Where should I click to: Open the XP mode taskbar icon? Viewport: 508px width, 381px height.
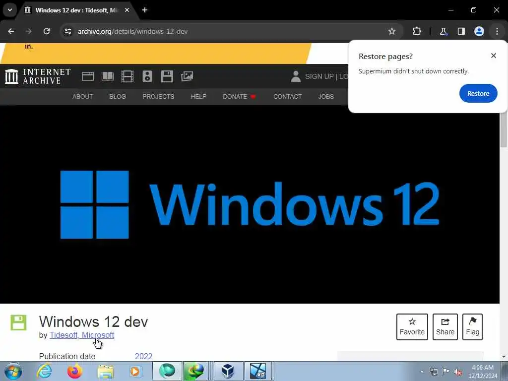tap(258, 371)
